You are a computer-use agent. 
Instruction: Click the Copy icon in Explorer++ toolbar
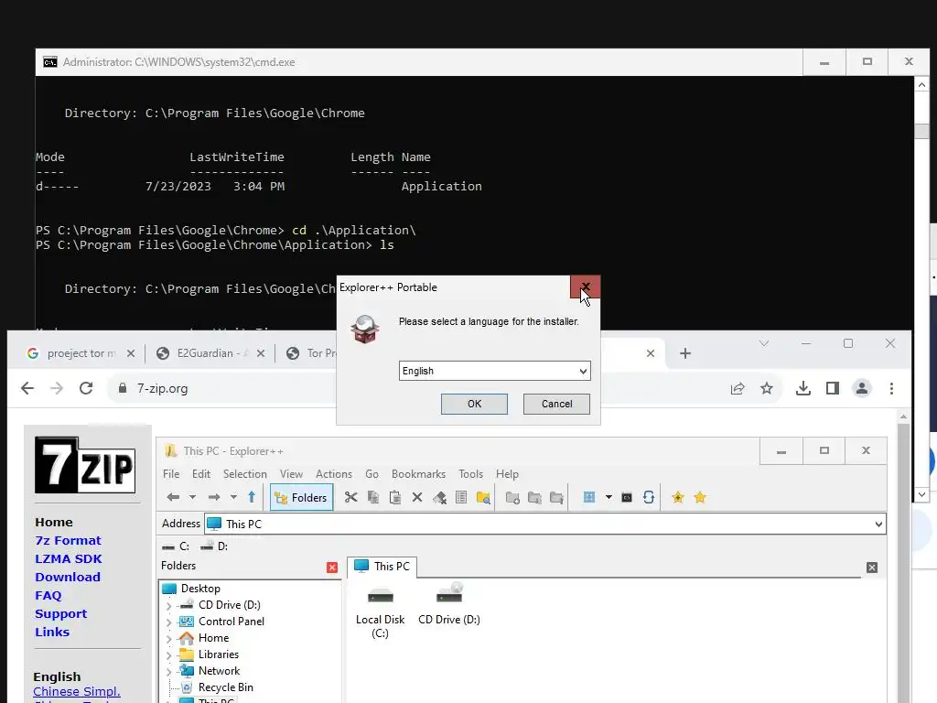[373, 497]
